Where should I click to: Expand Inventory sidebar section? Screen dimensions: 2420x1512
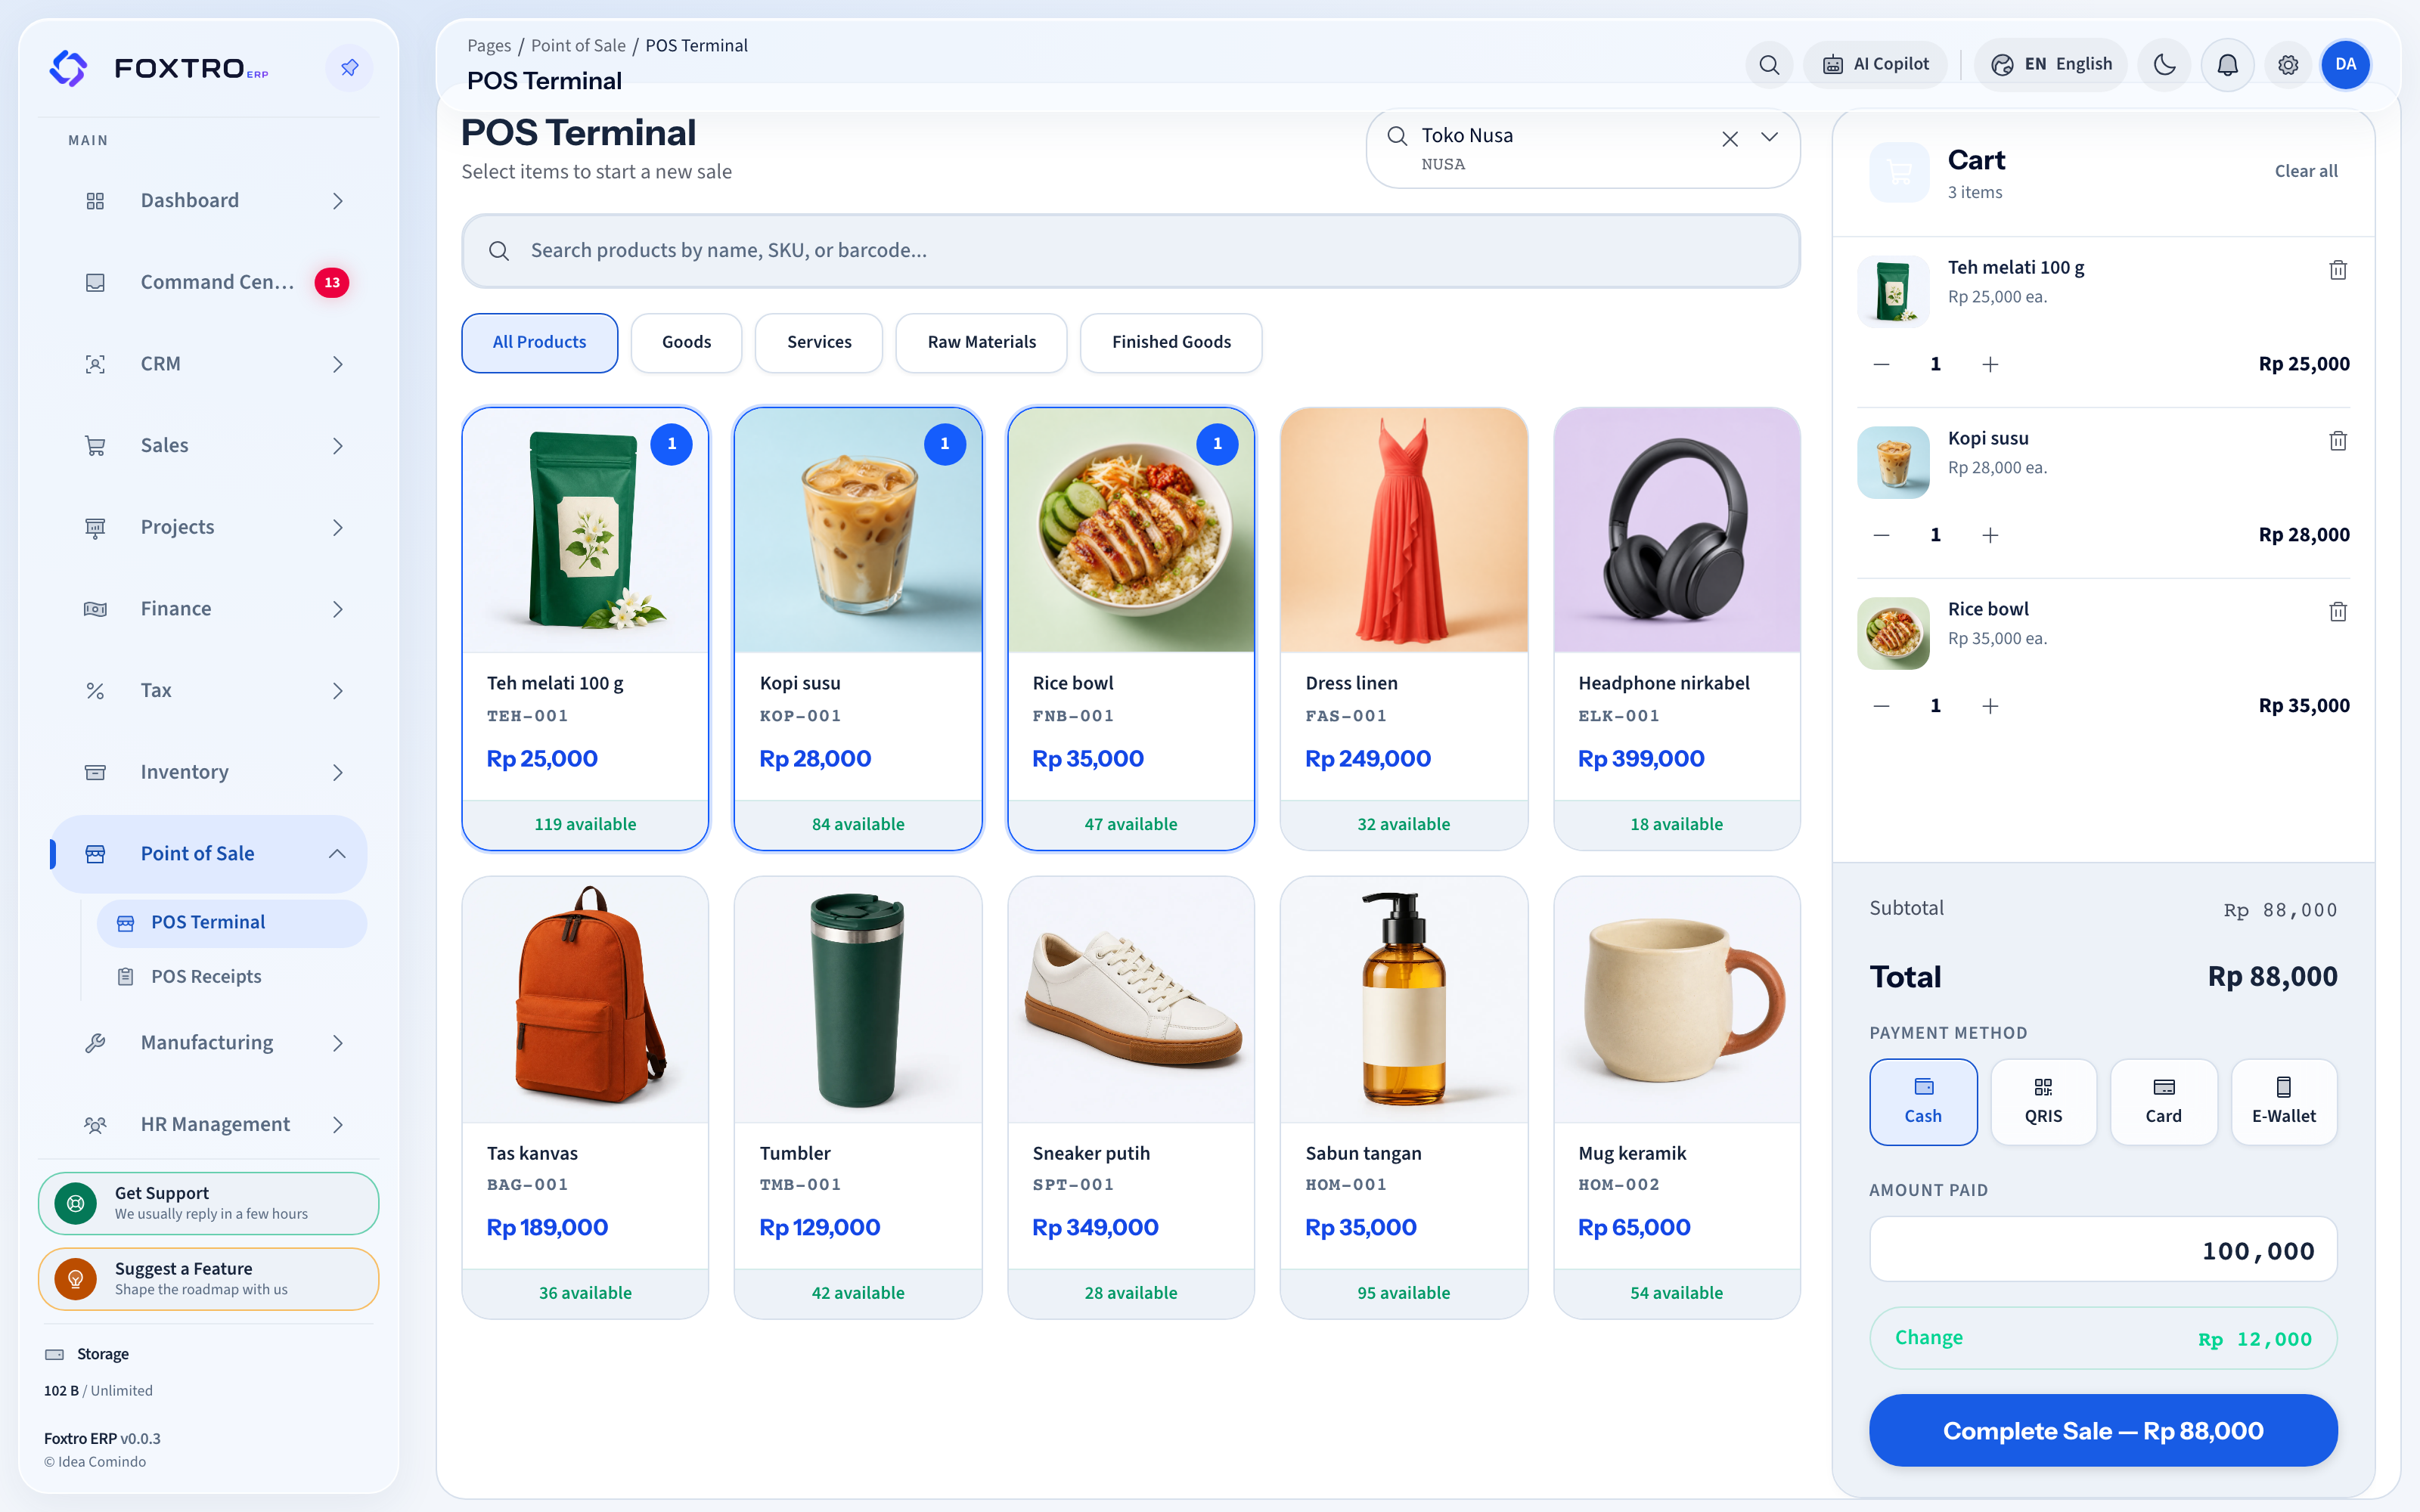coord(209,772)
